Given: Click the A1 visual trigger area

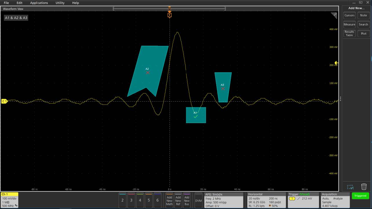Looking at the screenshot, I should click(x=196, y=115).
